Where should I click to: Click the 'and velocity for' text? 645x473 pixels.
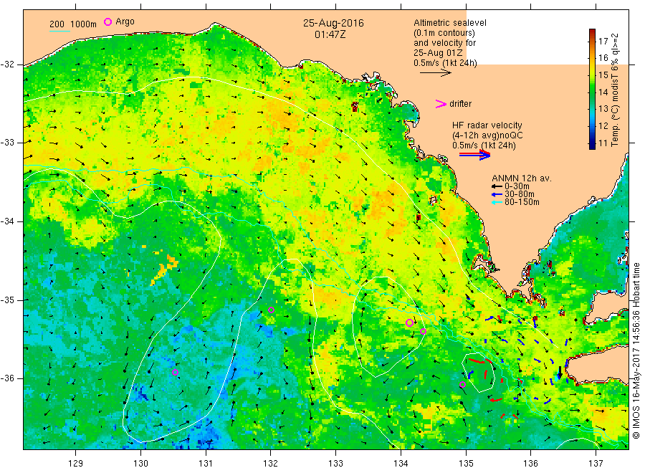[x=444, y=43]
